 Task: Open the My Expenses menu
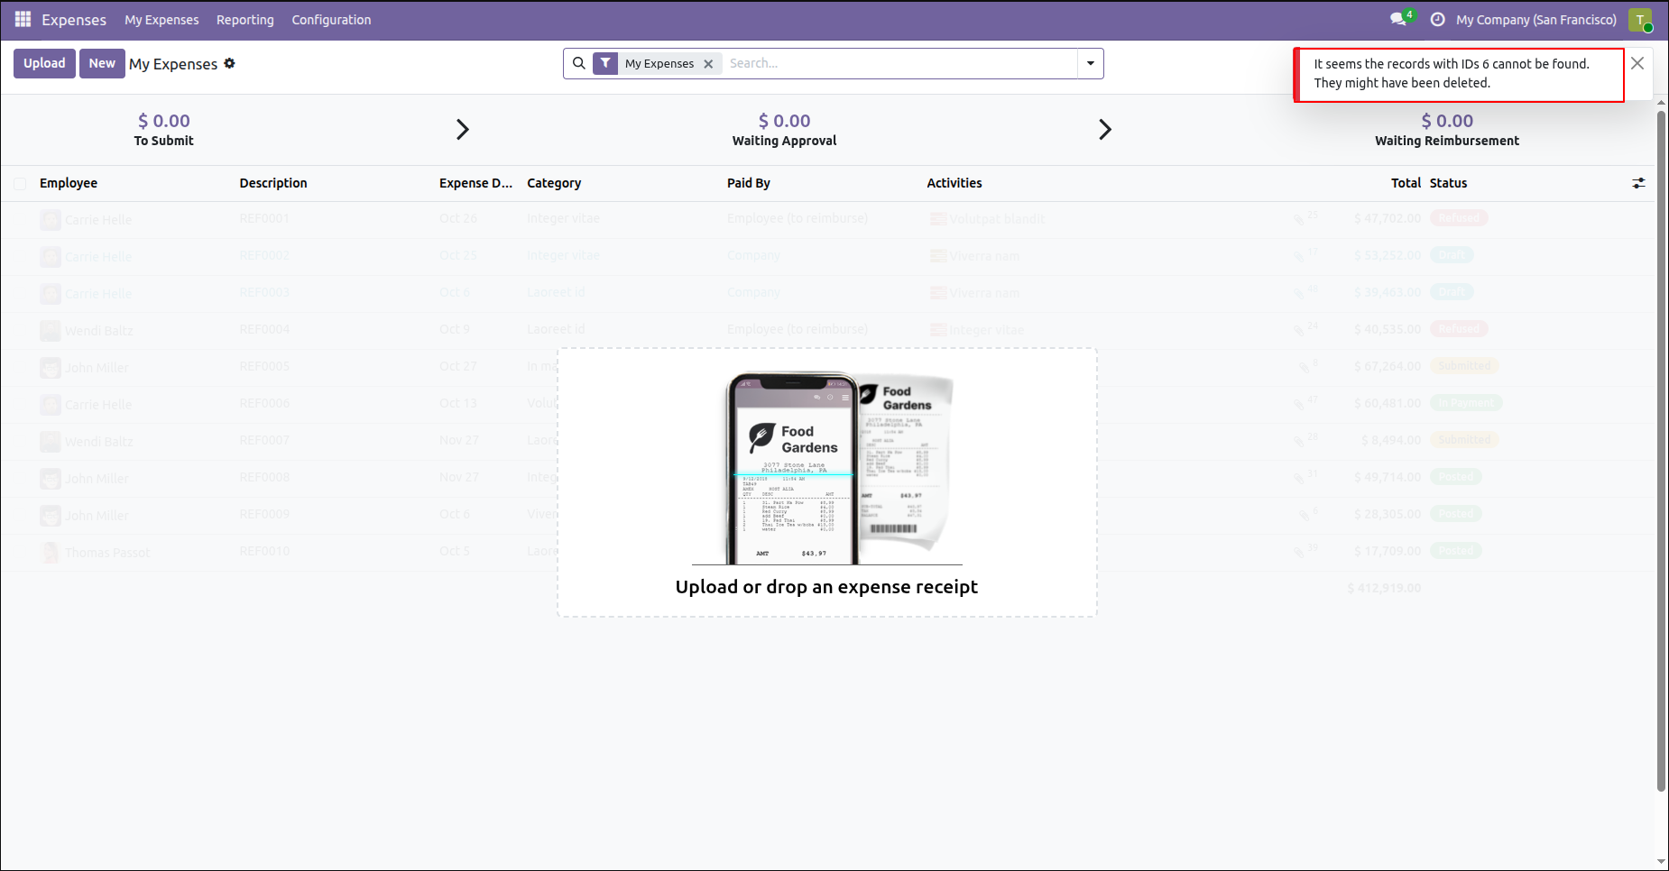click(x=161, y=20)
